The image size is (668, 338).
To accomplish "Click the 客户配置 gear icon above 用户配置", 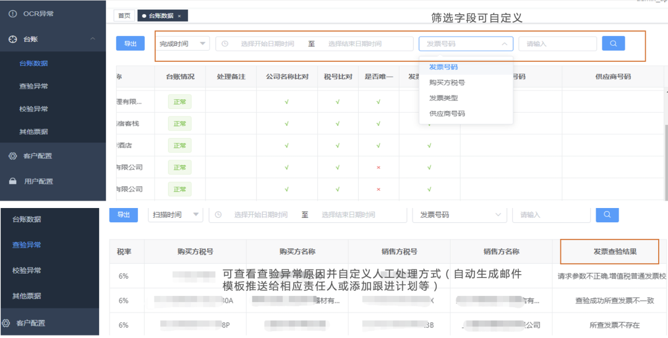I will pos(12,156).
